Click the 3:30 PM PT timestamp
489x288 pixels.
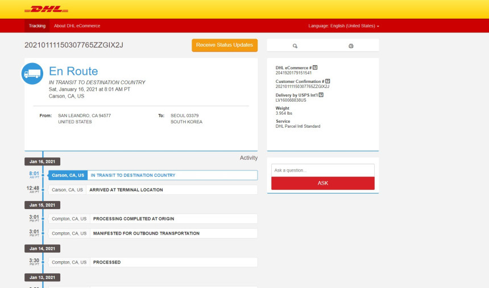pos(34,262)
